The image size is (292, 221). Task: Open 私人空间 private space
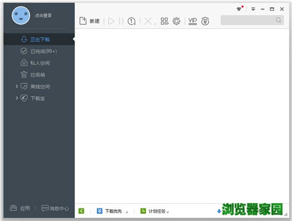coord(39,63)
